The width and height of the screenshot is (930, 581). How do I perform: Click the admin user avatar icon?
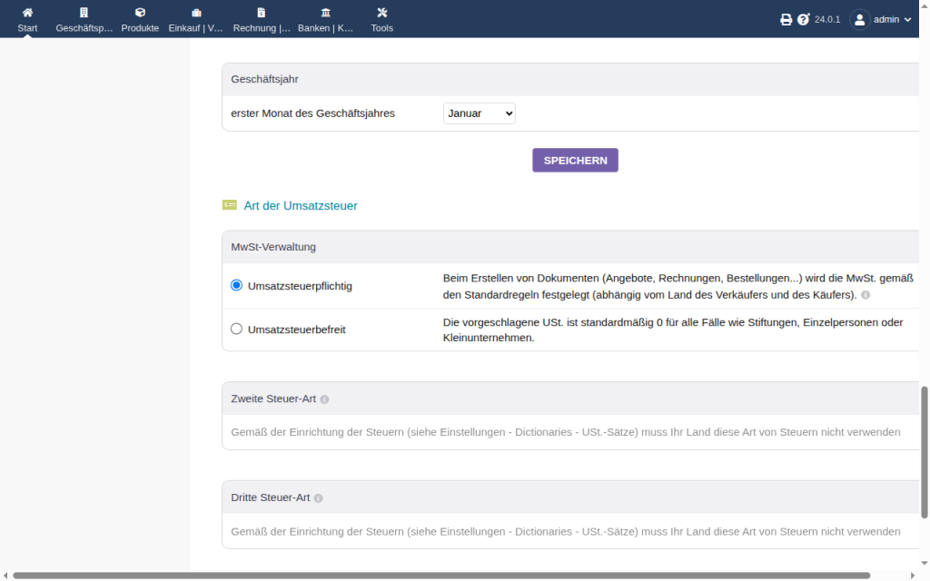859,20
